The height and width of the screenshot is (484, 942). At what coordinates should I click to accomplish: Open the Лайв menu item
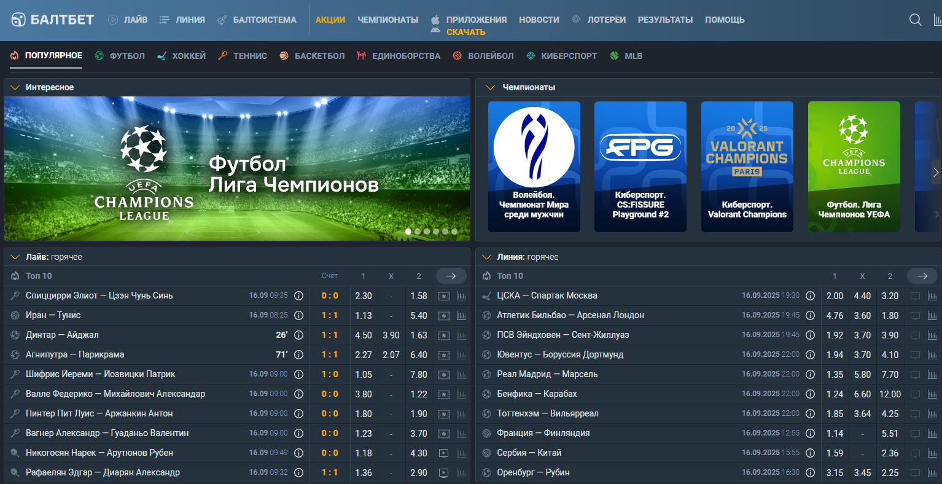(x=128, y=20)
